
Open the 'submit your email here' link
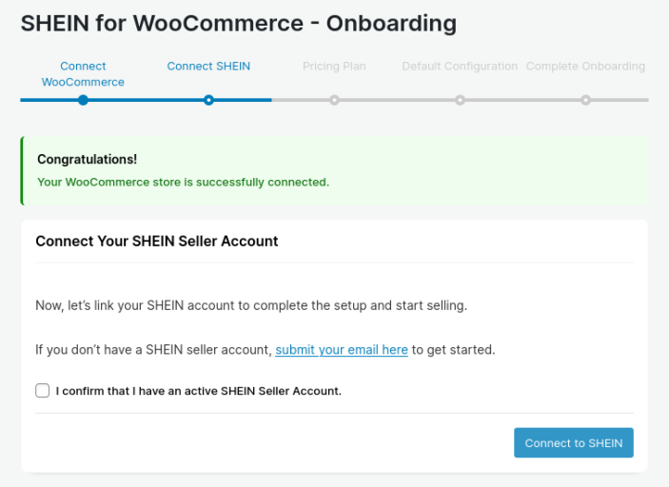(x=342, y=350)
